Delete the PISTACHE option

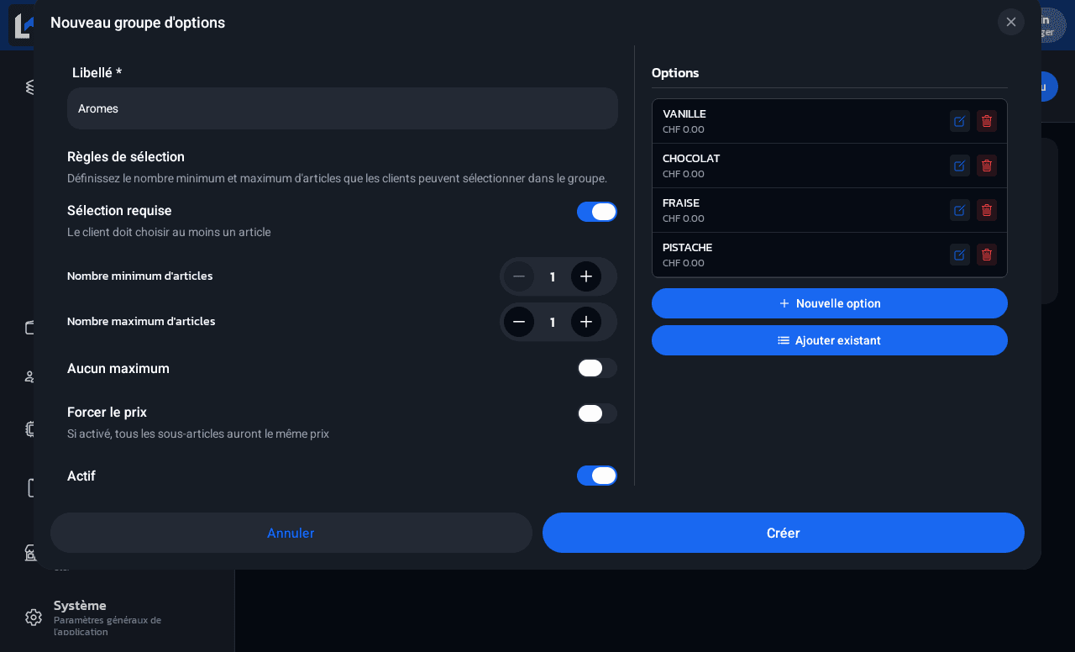coord(987,255)
